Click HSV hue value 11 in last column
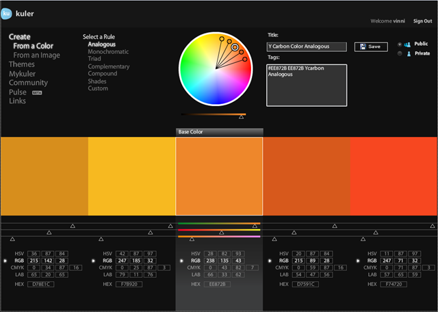 (387, 254)
